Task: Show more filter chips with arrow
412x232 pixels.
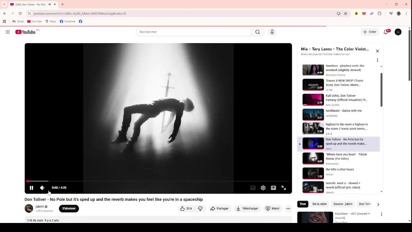Action: pyautogui.click(x=378, y=204)
